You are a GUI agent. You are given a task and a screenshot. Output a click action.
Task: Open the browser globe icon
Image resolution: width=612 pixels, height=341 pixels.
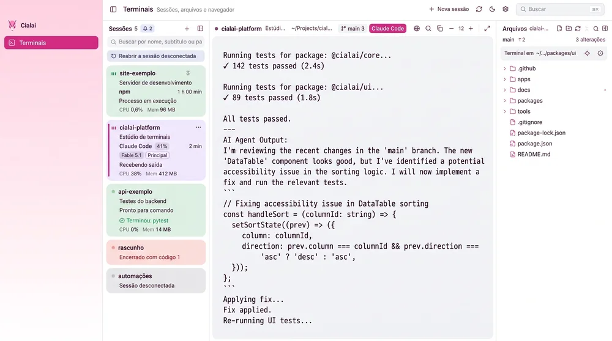[417, 29]
